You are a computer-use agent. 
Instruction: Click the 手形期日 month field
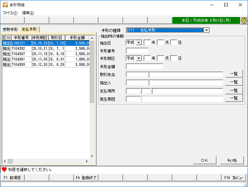tap(160, 58)
